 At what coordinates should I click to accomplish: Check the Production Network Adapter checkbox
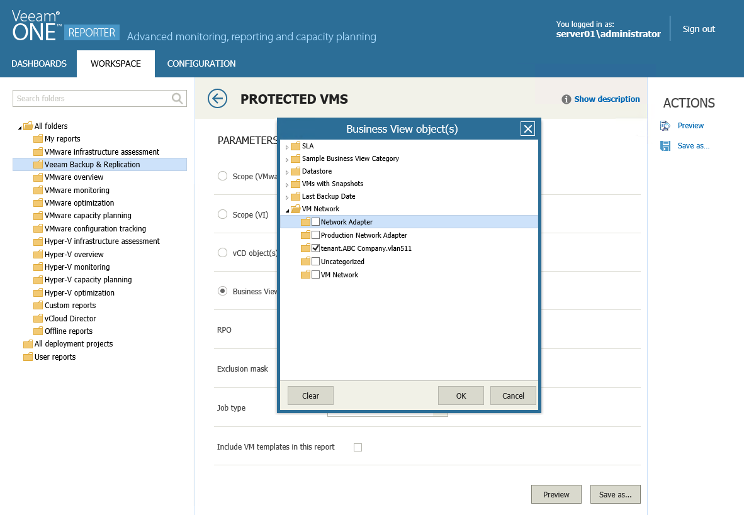pyautogui.click(x=315, y=235)
